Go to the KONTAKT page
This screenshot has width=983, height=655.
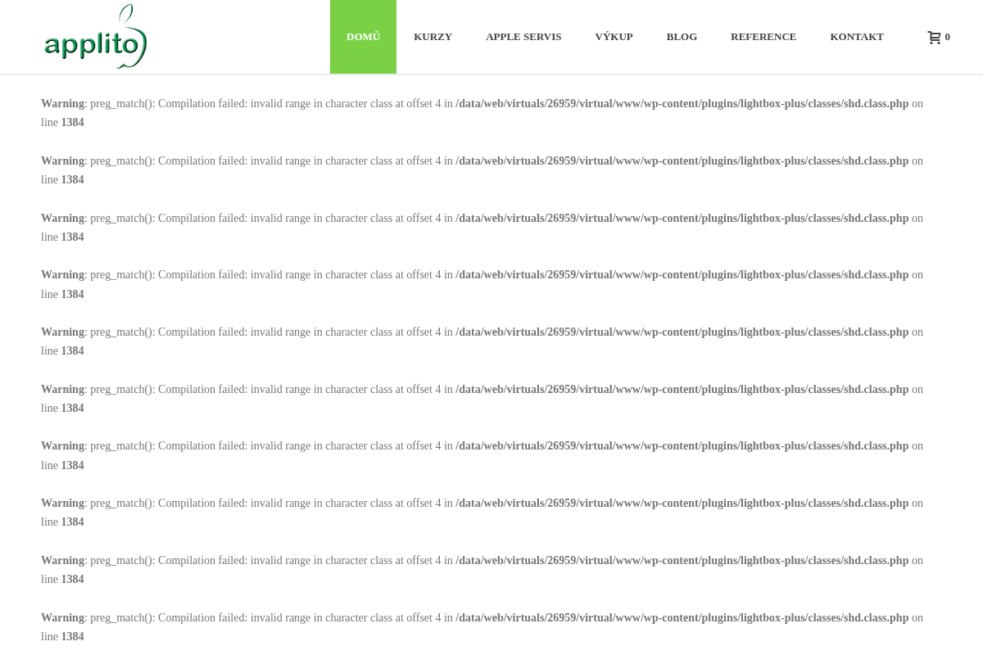coord(857,37)
